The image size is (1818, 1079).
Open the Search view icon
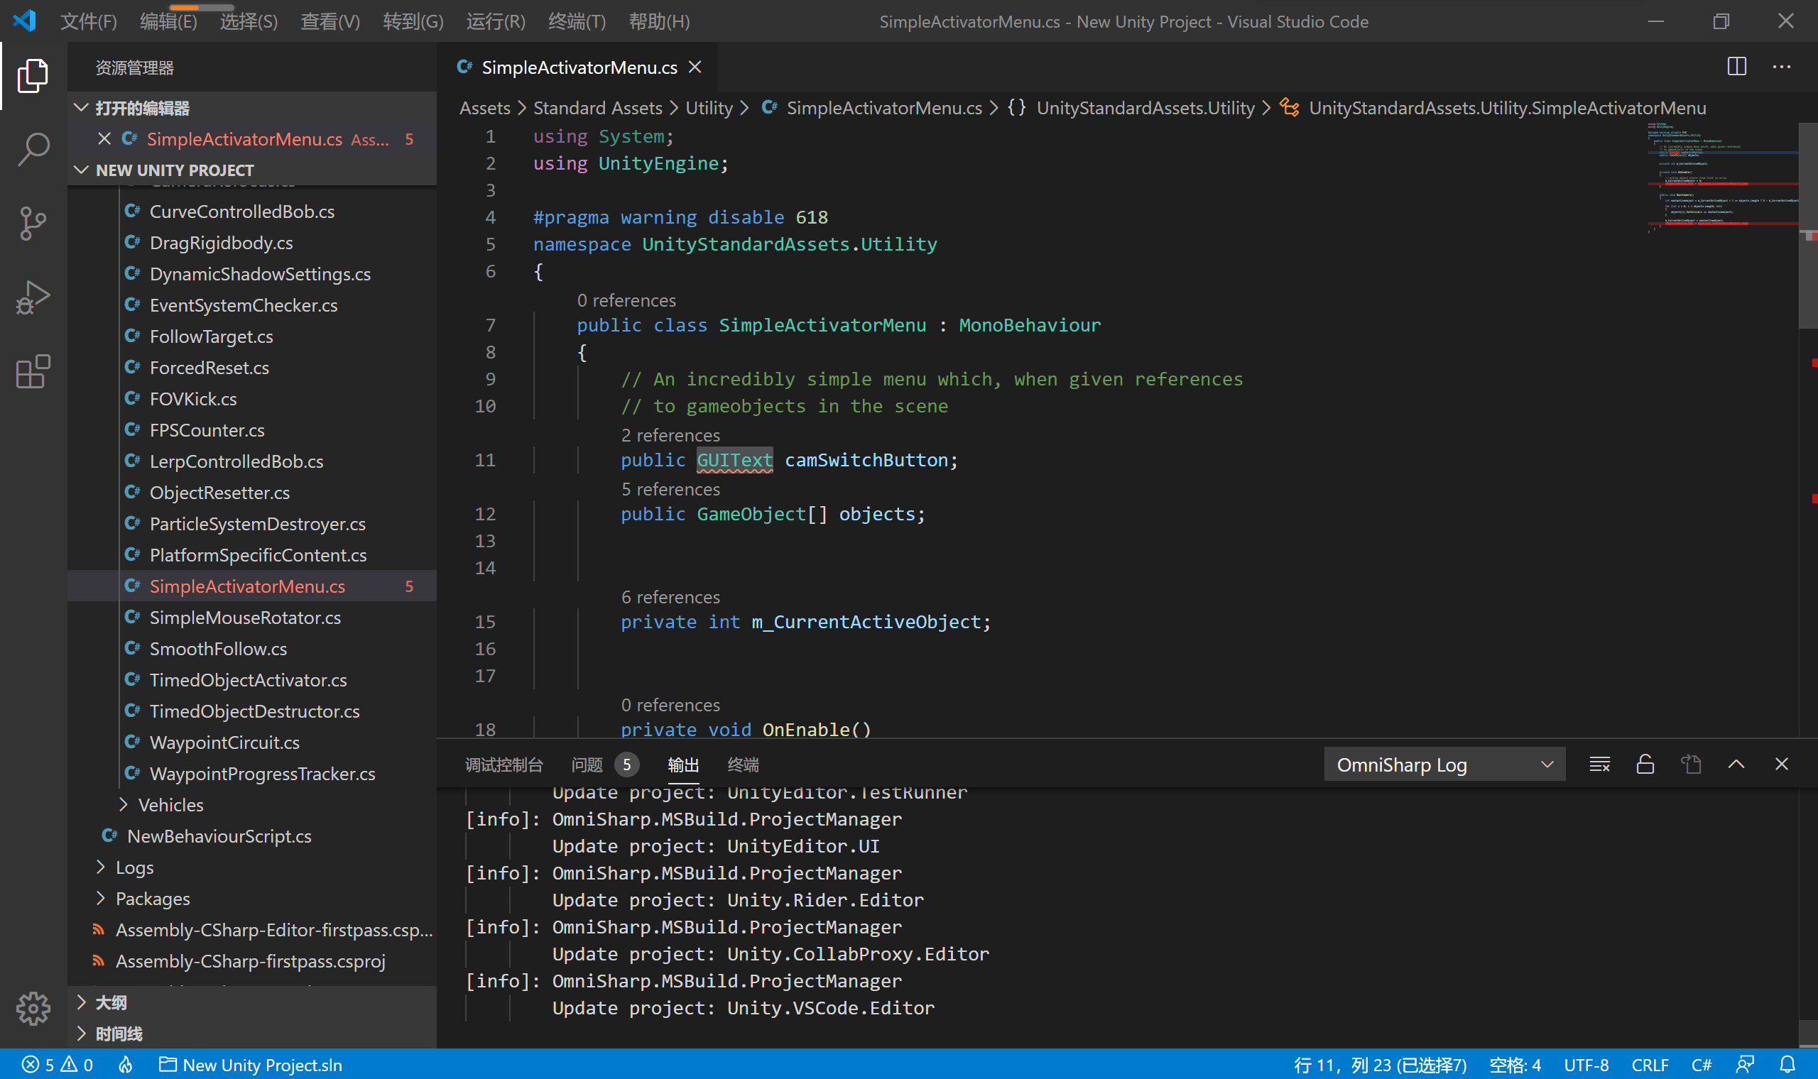(33, 150)
